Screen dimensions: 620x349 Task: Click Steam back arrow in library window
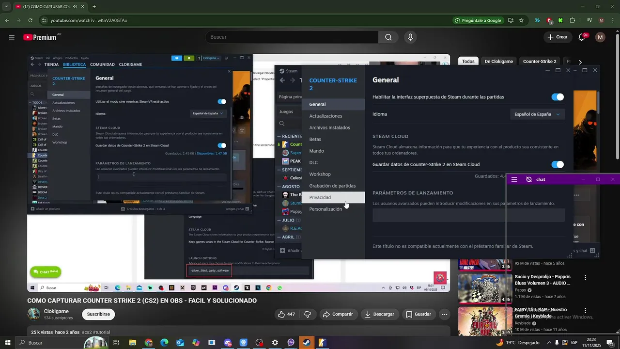point(282,80)
